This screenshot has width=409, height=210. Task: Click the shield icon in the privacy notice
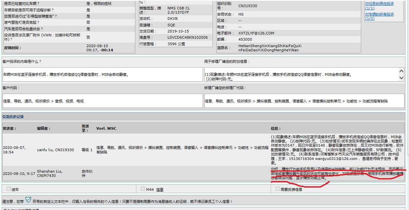click(x=28, y=199)
